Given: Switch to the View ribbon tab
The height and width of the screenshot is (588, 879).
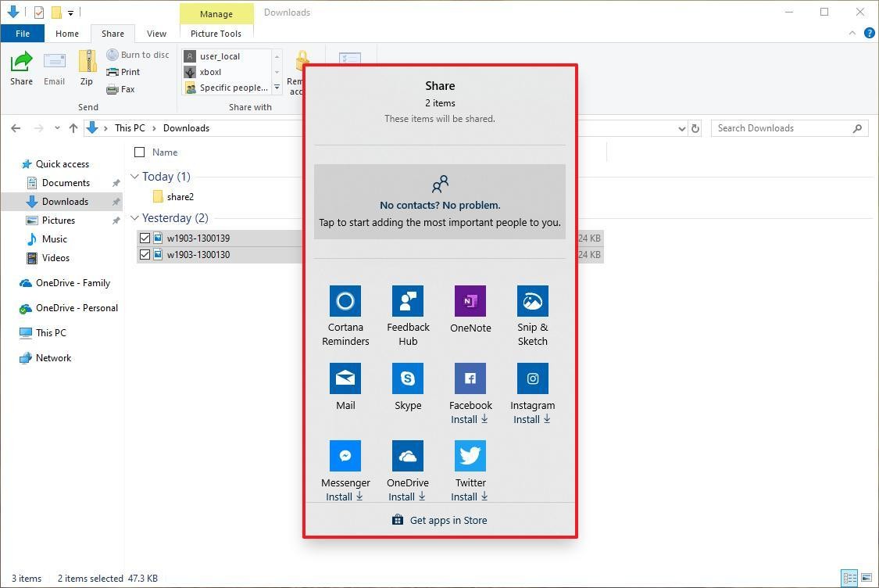Looking at the screenshot, I should tap(156, 34).
